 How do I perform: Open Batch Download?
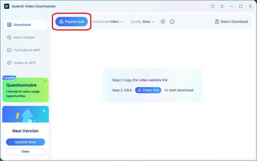coord(231,21)
